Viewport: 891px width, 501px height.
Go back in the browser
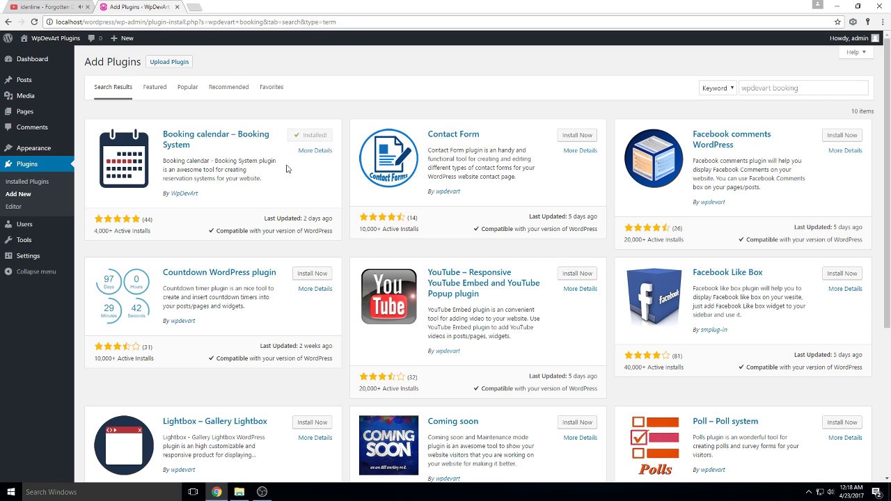[8, 22]
